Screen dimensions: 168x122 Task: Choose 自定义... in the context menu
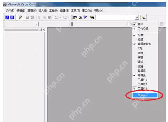[145, 95]
